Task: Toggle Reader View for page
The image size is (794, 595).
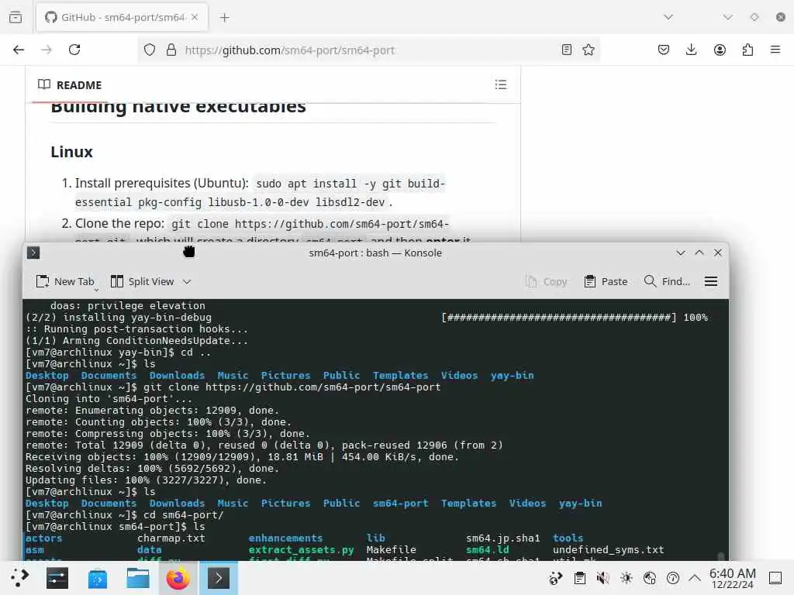Action: pos(567,50)
